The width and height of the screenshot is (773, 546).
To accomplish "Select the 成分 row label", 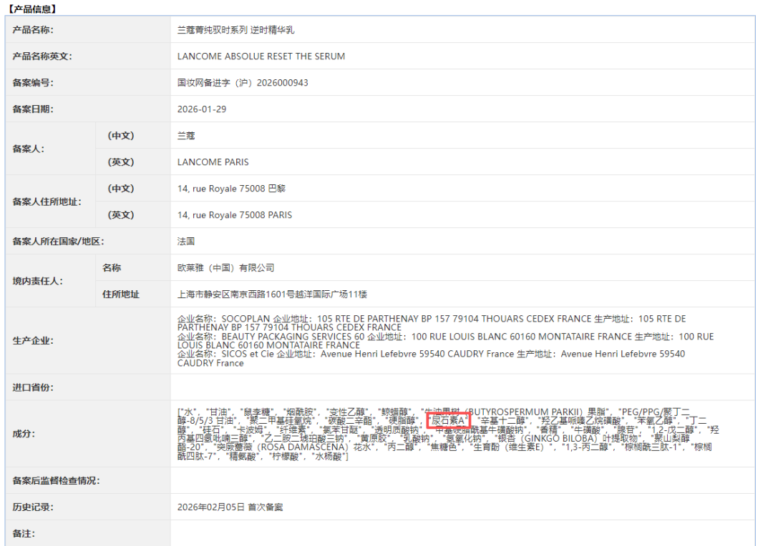I will point(23,434).
